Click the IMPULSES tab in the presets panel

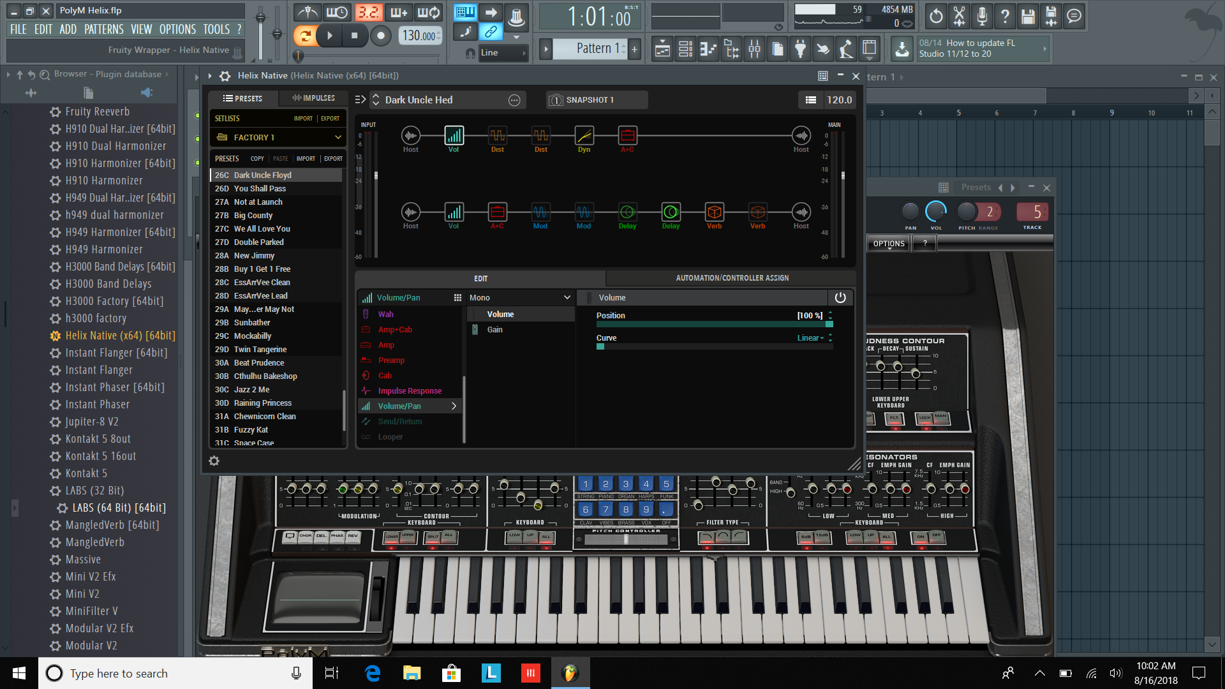[x=312, y=98]
